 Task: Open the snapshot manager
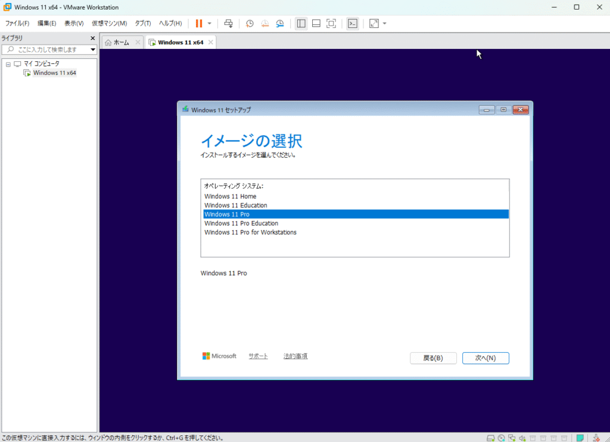(280, 23)
